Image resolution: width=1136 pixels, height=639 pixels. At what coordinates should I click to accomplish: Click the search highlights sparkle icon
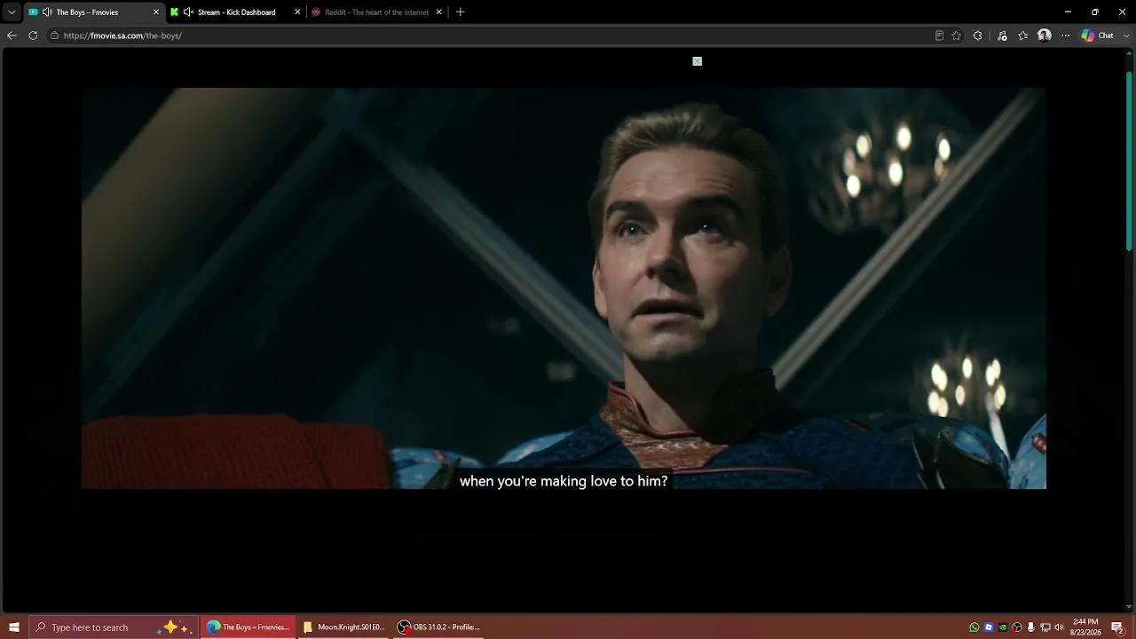176,627
